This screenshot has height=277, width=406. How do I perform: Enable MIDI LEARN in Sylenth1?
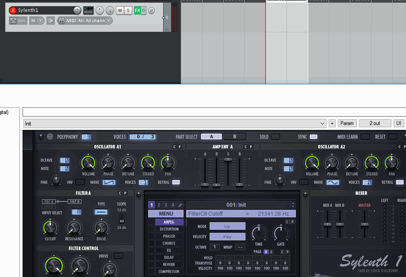(x=365, y=137)
